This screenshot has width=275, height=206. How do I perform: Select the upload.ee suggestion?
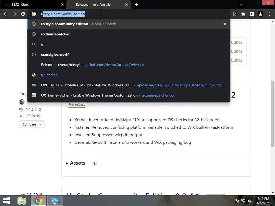click(129, 75)
